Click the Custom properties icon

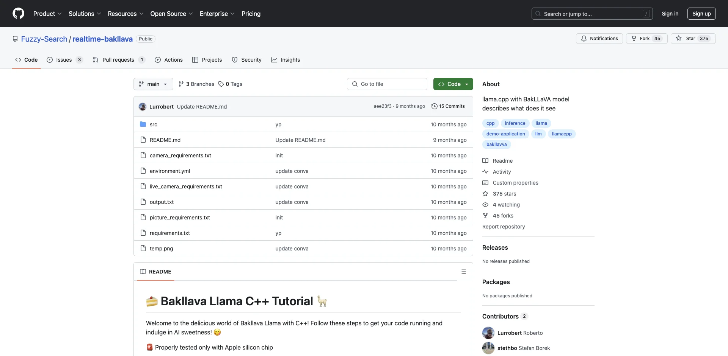[x=485, y=183]
